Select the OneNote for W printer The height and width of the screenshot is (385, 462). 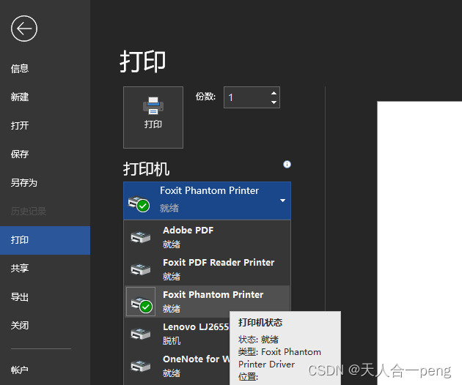click(177, 366)
